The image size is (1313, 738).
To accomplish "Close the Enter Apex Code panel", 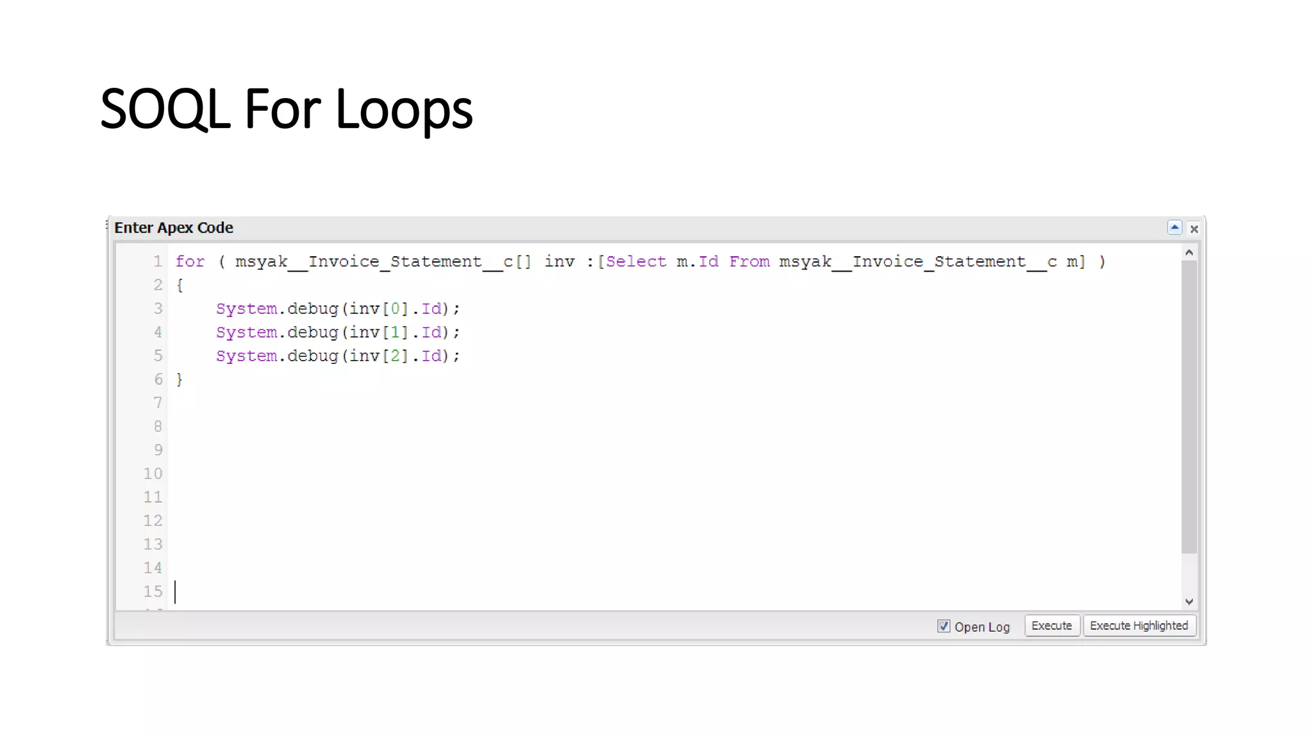I will pos(1194,229).
